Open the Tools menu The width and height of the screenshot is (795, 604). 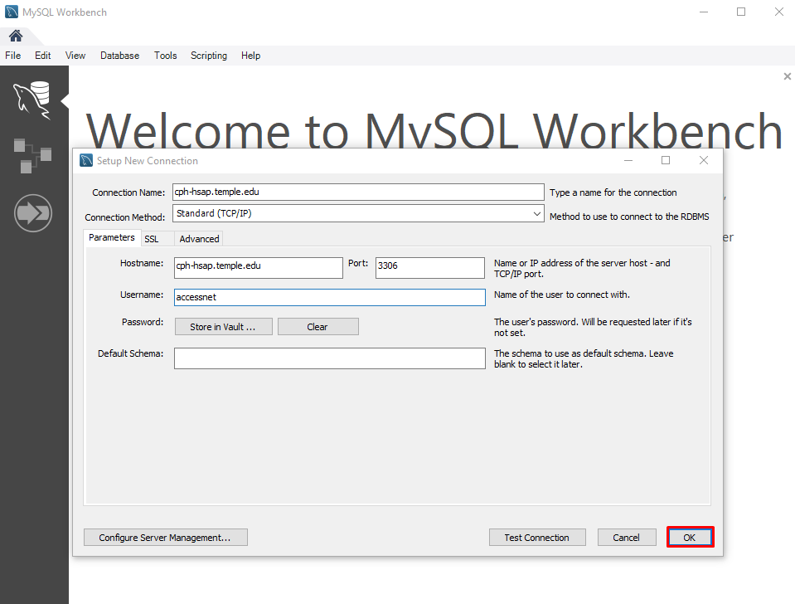coord(165,56)
